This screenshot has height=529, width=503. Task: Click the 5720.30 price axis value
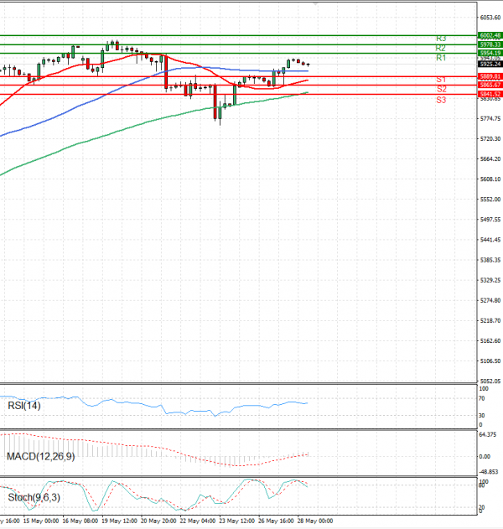(x=490, y=139)
